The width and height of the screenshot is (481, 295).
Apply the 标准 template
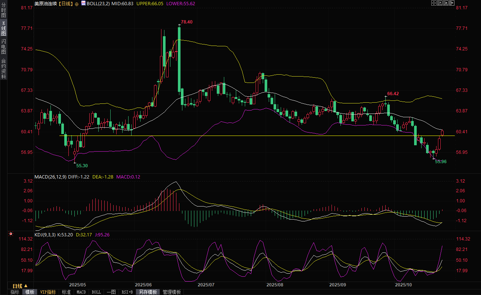click(66, 292)
